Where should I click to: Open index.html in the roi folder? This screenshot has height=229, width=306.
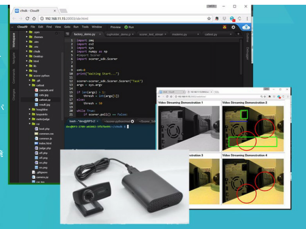45,143
